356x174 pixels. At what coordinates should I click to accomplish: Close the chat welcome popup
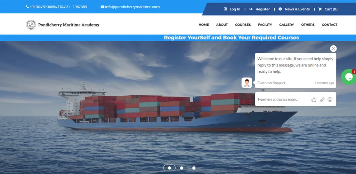click(x=333, y=48)
